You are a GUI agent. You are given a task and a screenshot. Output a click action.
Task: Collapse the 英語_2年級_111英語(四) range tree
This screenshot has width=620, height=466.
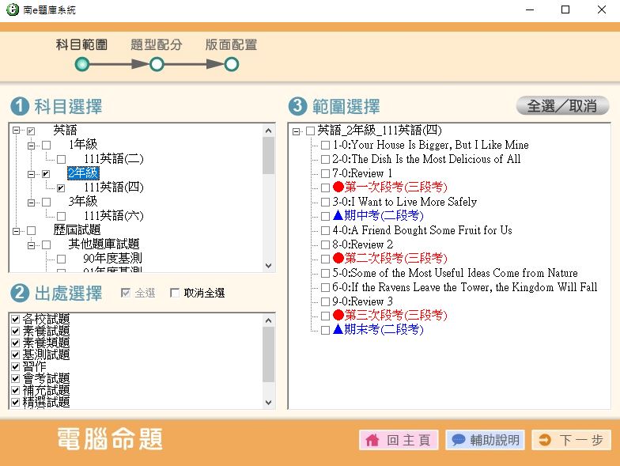296,131
